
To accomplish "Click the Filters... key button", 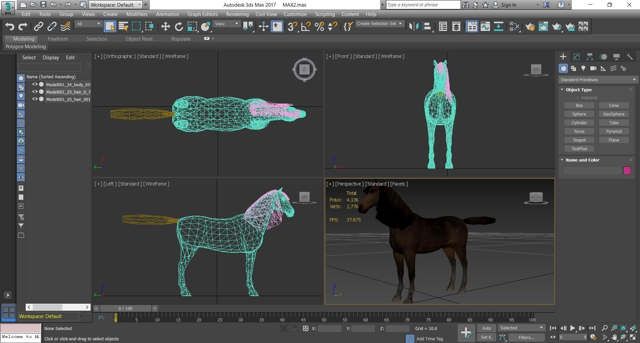I will (x=526, y=337).
